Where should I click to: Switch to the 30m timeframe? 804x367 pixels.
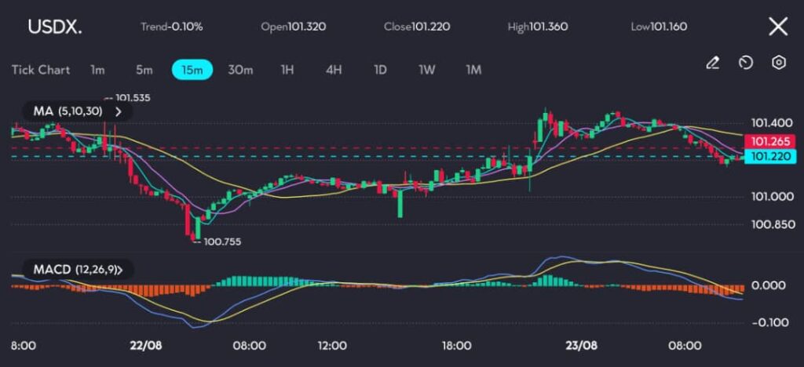pos(240,70)
